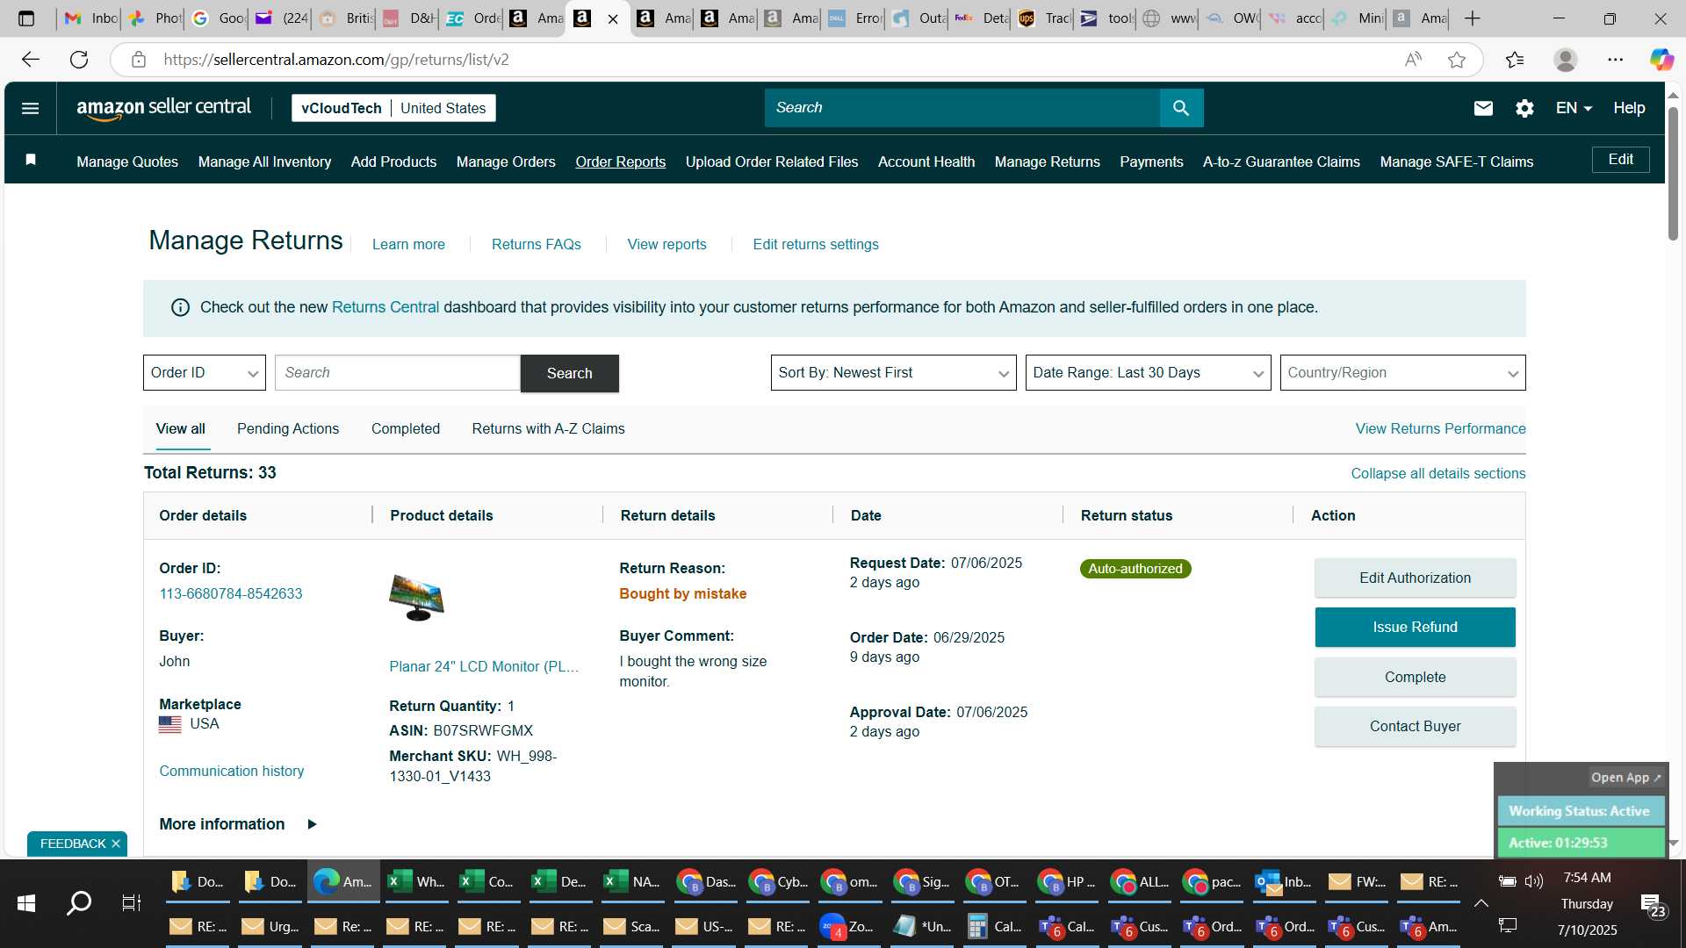Viewport: 1686px width, 948px height.
Task: Show hidden system tray icons chevron
Action: click(1481, 903)
